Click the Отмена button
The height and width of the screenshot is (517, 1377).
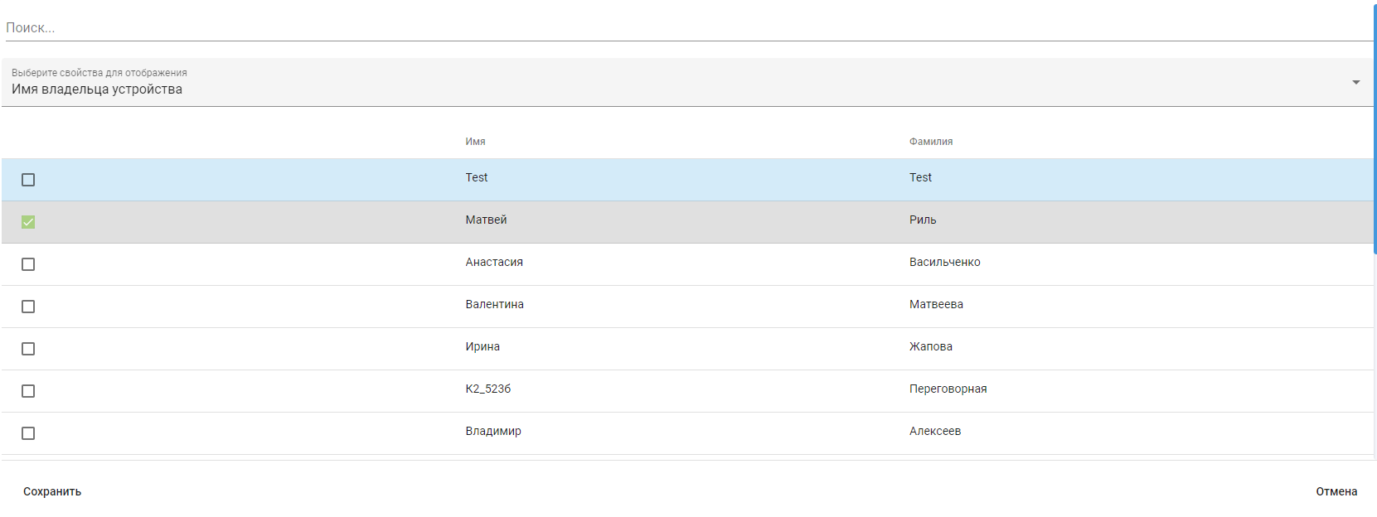tap(1336, 491)
